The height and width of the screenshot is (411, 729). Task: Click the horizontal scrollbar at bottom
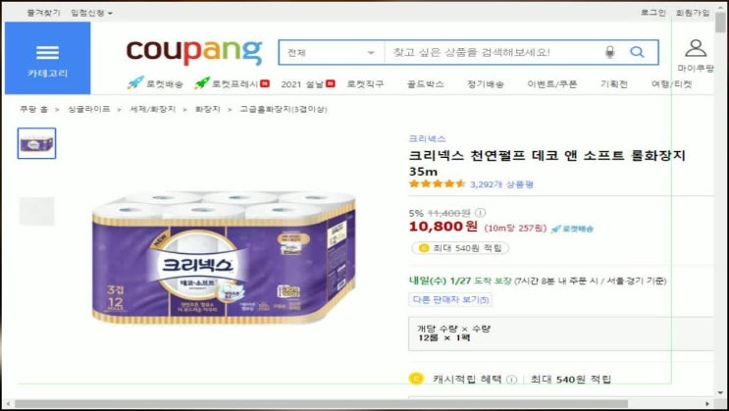click(x=321, y=403)
